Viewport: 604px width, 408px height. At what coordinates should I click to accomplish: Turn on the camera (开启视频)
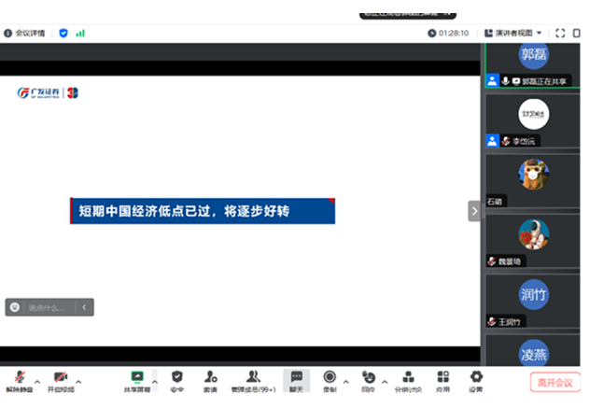61,378
